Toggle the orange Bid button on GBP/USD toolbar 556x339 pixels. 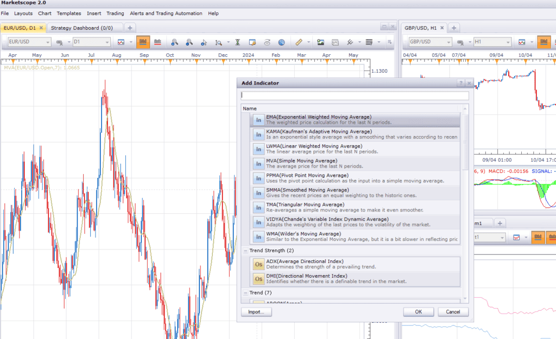click(x=543, y=42)
